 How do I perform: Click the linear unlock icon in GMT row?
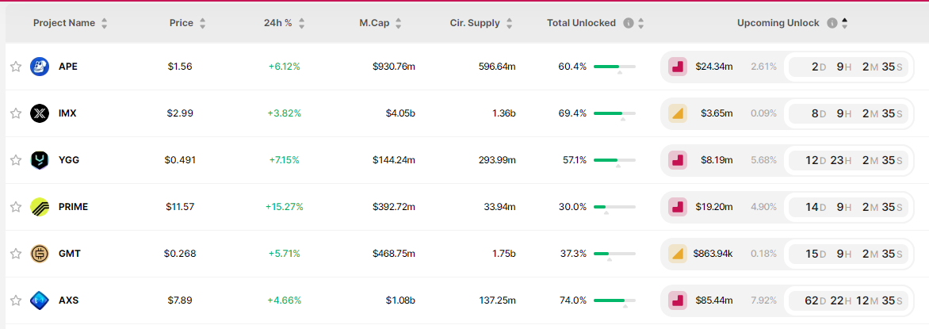tap(677, 254)
